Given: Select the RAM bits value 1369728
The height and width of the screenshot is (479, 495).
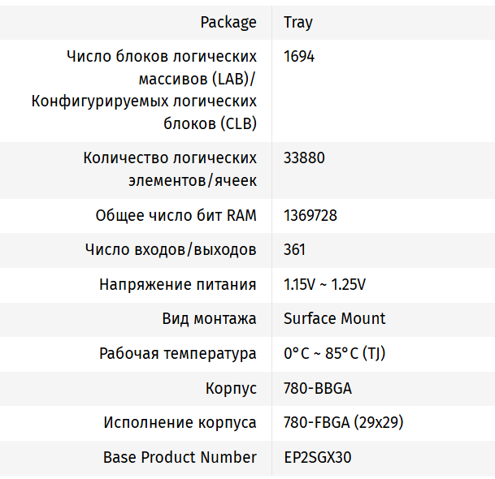Looking at the screenshot, I should pos(310,215).
